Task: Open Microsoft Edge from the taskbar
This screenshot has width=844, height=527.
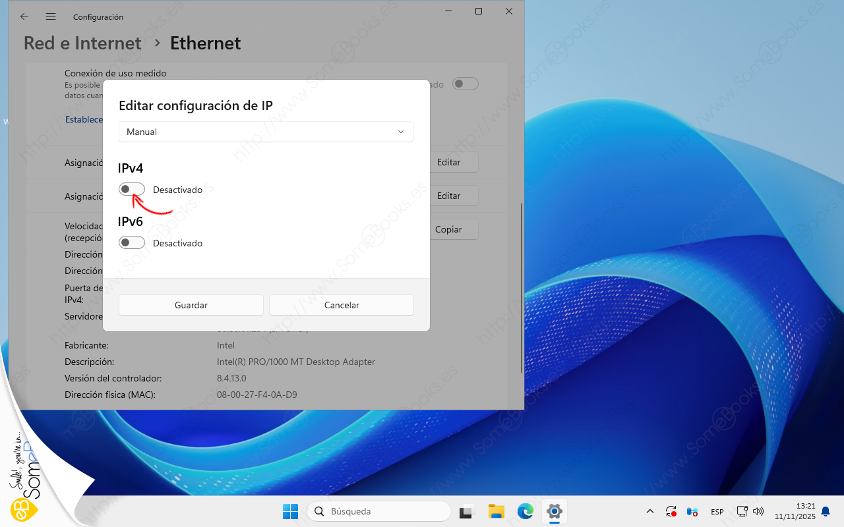Action: pyautogui.click(x=526, y=511)
